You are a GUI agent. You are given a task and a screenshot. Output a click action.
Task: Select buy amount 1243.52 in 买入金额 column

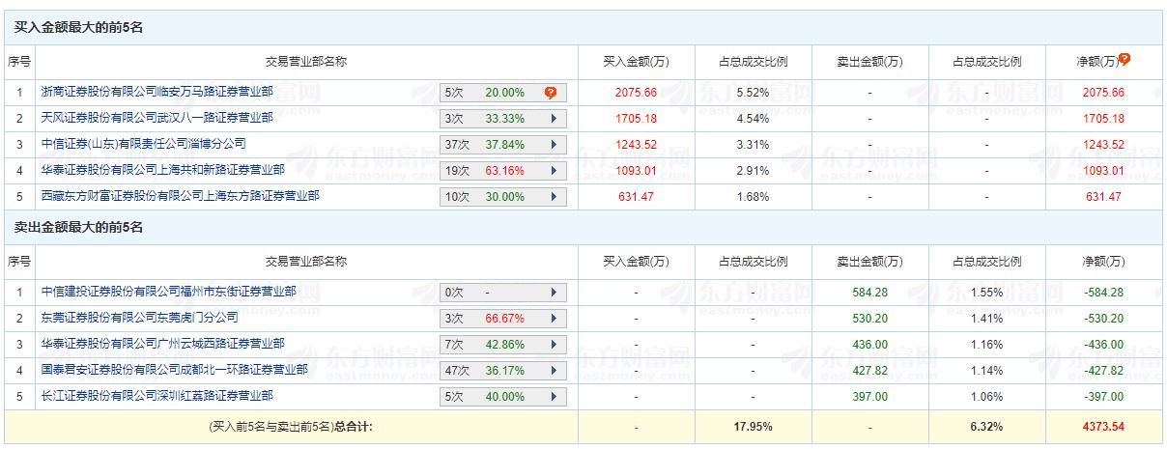636,145
